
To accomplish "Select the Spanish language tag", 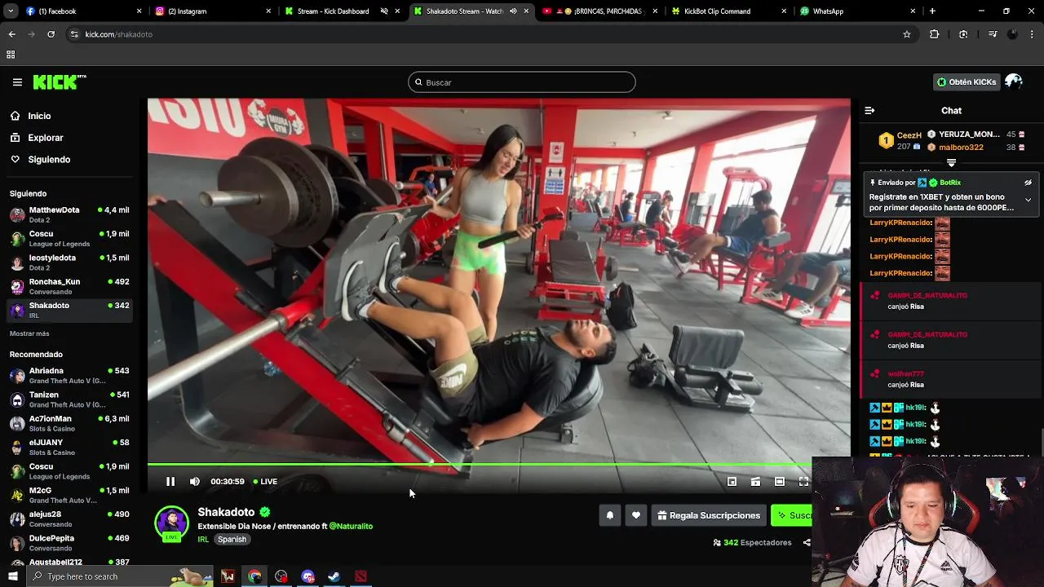I will coord(232,540).
